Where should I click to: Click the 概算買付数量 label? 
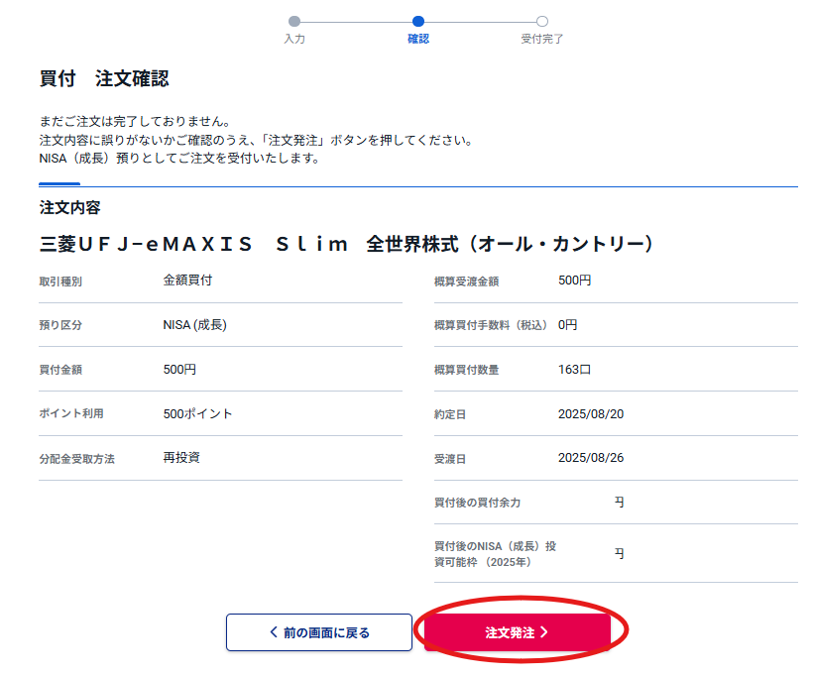tap(467, 370)
